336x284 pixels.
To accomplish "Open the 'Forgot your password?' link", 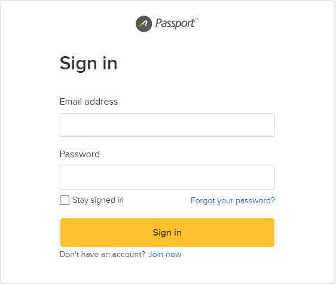I will [x=233, y=201].
